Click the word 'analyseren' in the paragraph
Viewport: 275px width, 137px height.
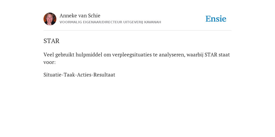172,55
